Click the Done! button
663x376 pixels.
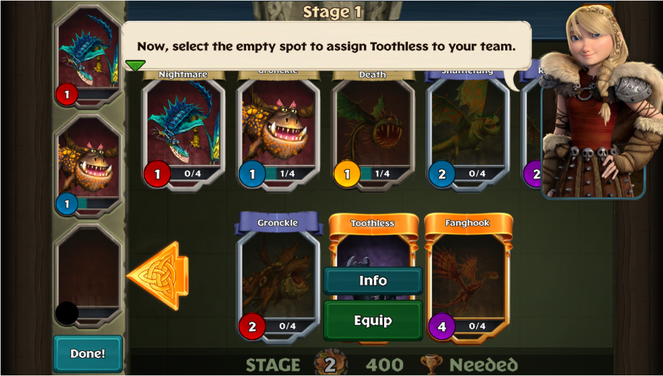pos(88,354)
